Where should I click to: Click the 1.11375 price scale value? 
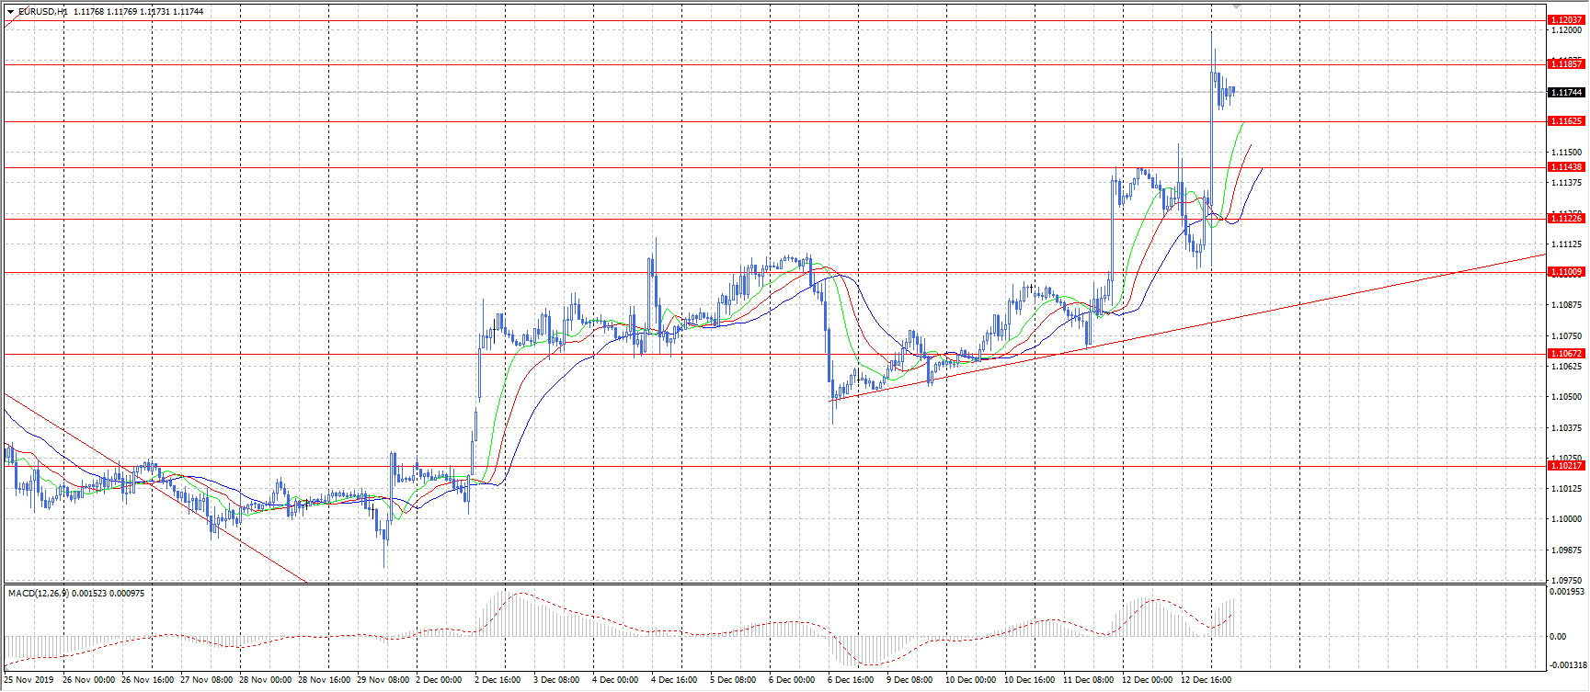(x=1567, y=183)
